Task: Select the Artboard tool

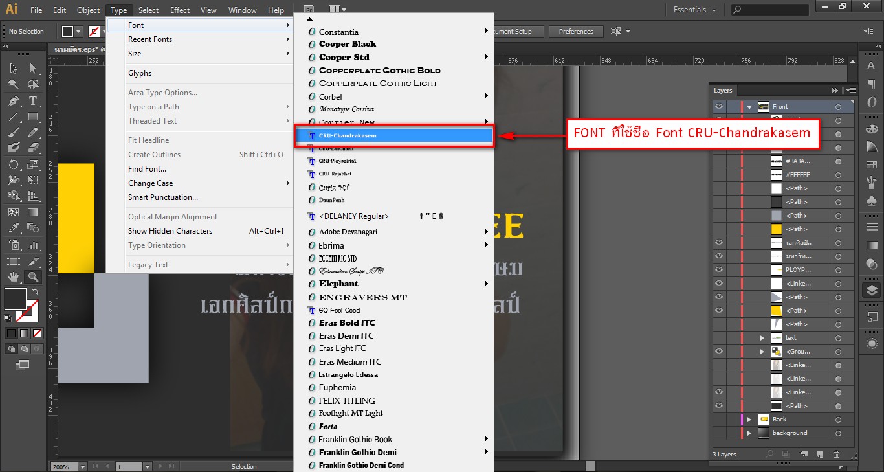Action: coord(13,261)
